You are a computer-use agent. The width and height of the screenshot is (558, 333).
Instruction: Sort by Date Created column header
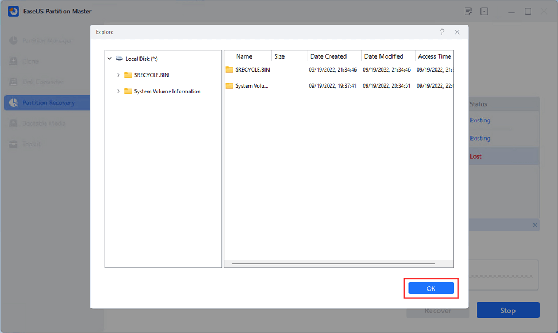pos(328,56)
